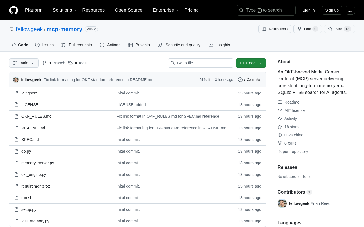The height and width of the screenshot is (227, 364).
Task: Switch to the Pull requests tab
Action: 76,45
